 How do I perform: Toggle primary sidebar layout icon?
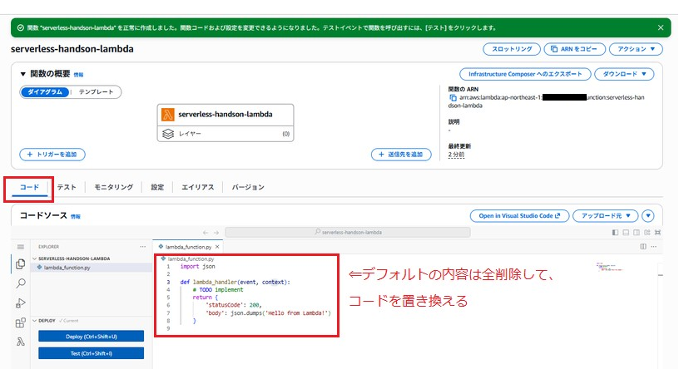616,233
